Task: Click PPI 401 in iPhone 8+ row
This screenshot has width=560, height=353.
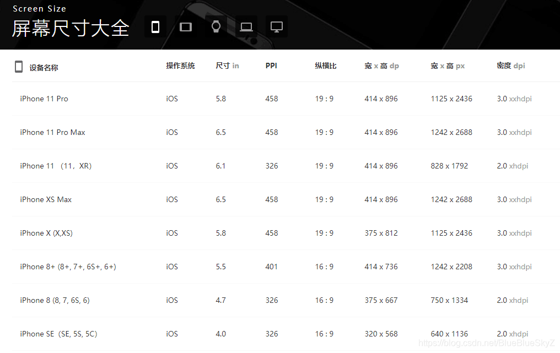Action: 271,267
